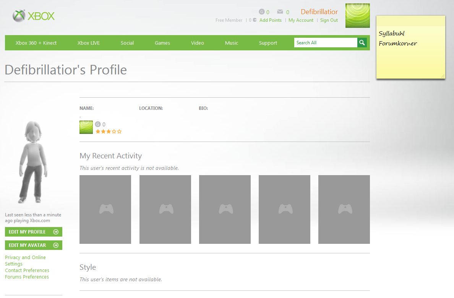
Task: Click the Gamerscore icon beside profile gamerpic
Action: point(98,124)
